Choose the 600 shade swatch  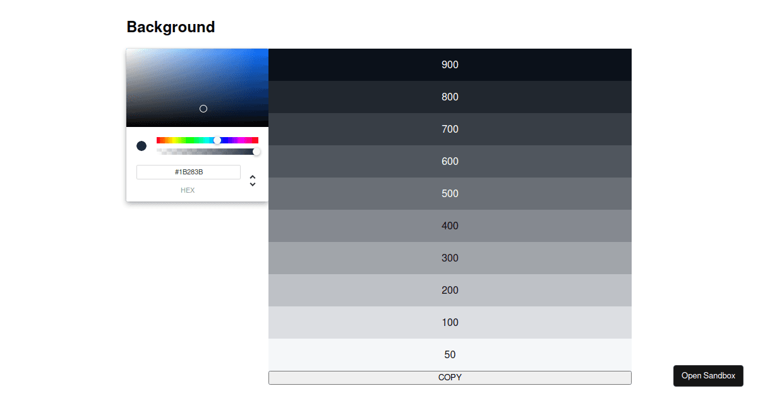(450, 161)
